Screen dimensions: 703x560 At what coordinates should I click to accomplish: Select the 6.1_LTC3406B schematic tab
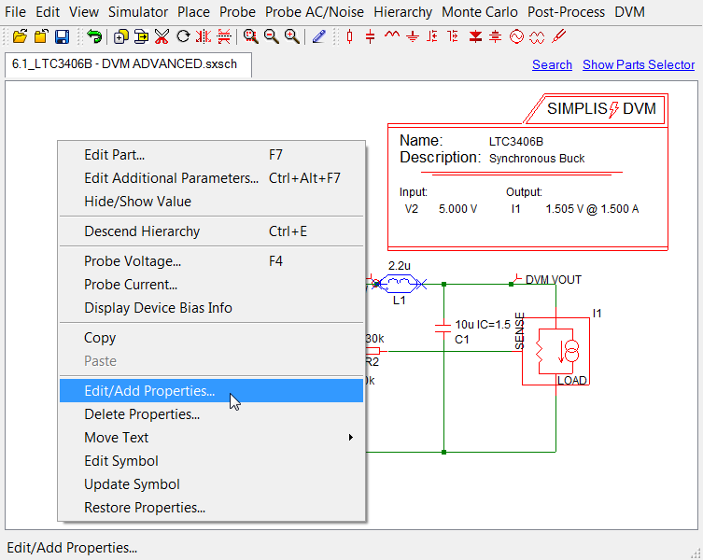tap(125, 64)
